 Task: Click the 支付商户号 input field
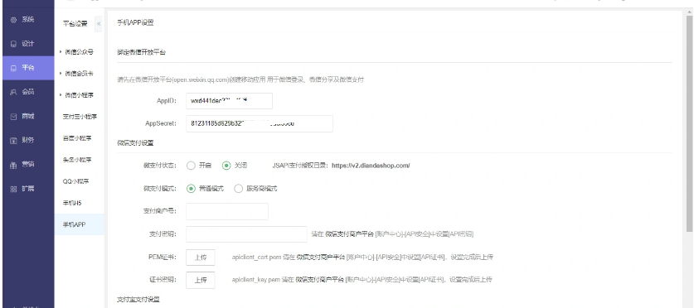(x=227, y=211)
